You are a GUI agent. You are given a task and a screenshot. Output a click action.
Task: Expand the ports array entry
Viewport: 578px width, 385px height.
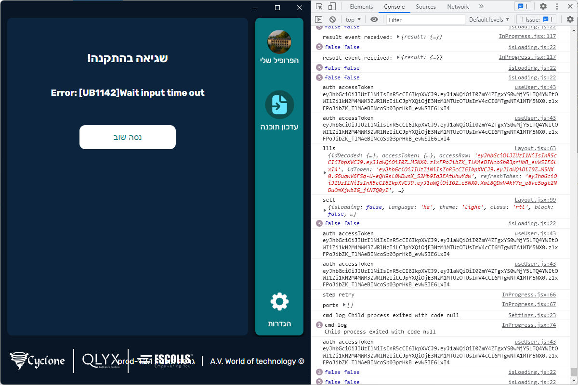344,305
